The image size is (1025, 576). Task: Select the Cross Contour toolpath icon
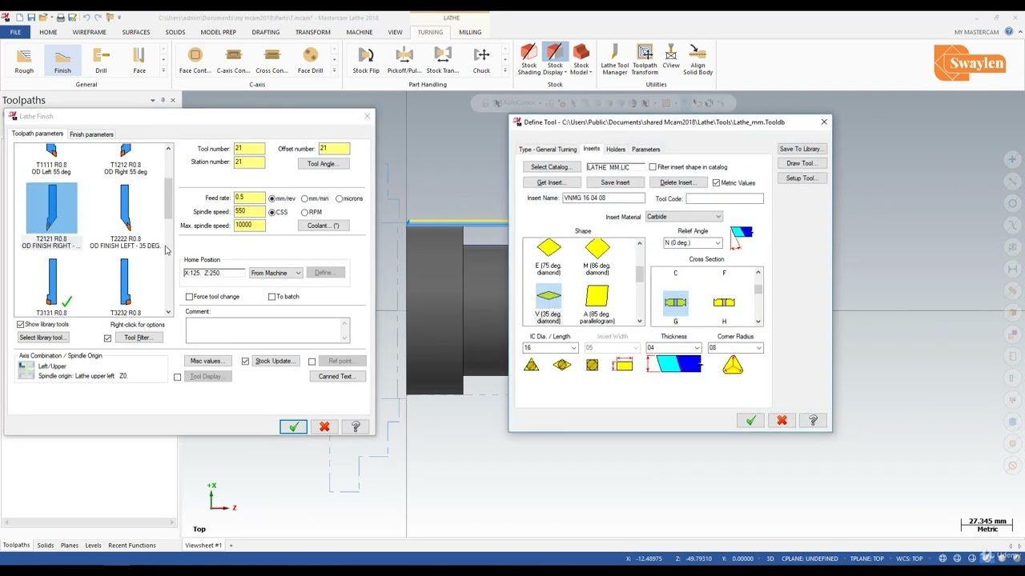[x=271, y=60]
